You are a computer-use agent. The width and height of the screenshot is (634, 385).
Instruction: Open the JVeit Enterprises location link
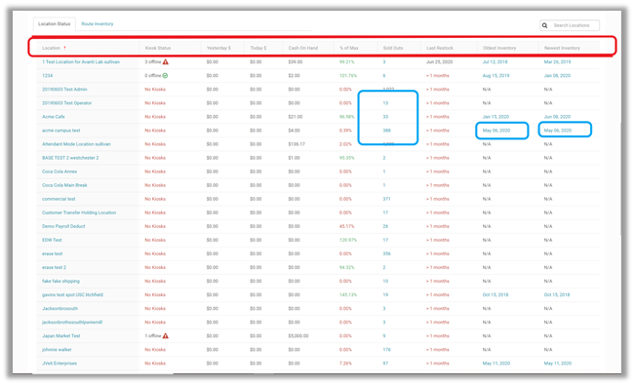click(x=59, y=364)
